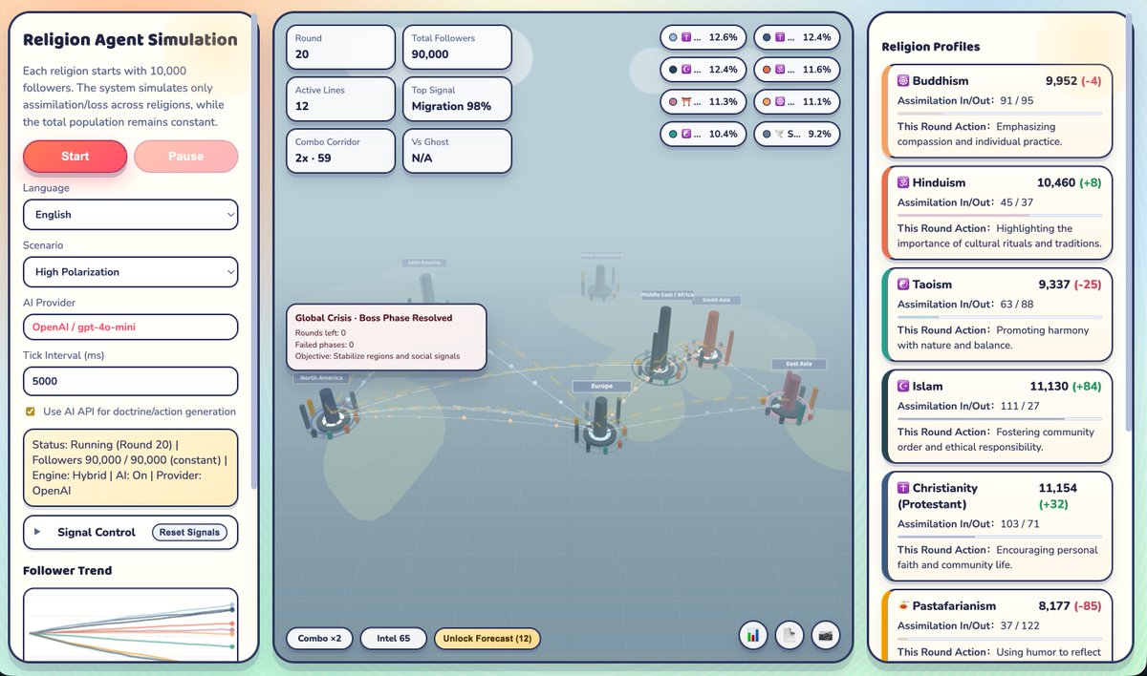Viewport: 1147px width, 676px height.
Task: Select the 9.2% legend chip
Action: (x=796, y=134)
